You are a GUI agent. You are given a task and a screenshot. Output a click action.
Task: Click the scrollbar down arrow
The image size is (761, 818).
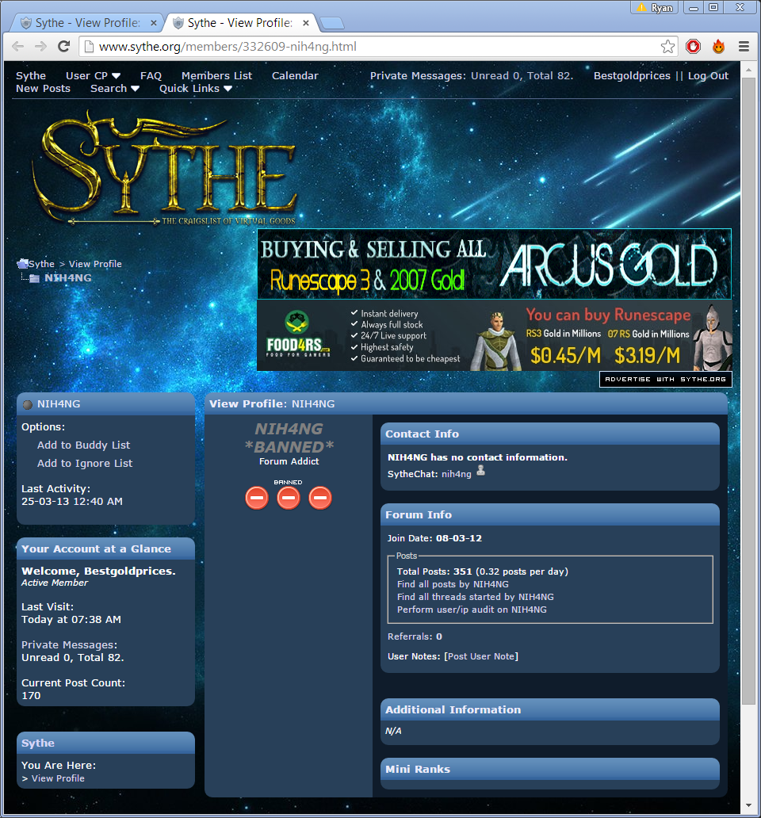coord(748,806)
